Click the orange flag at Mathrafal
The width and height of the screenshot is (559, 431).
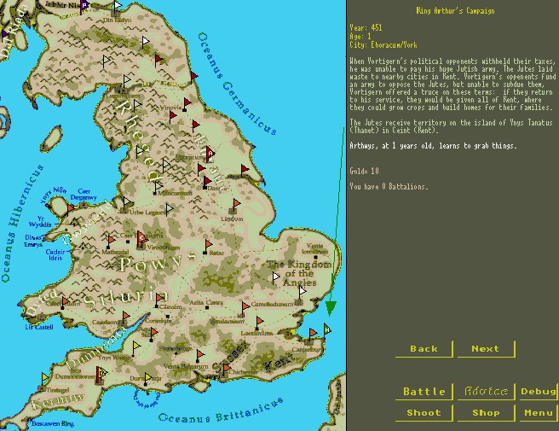112,241
